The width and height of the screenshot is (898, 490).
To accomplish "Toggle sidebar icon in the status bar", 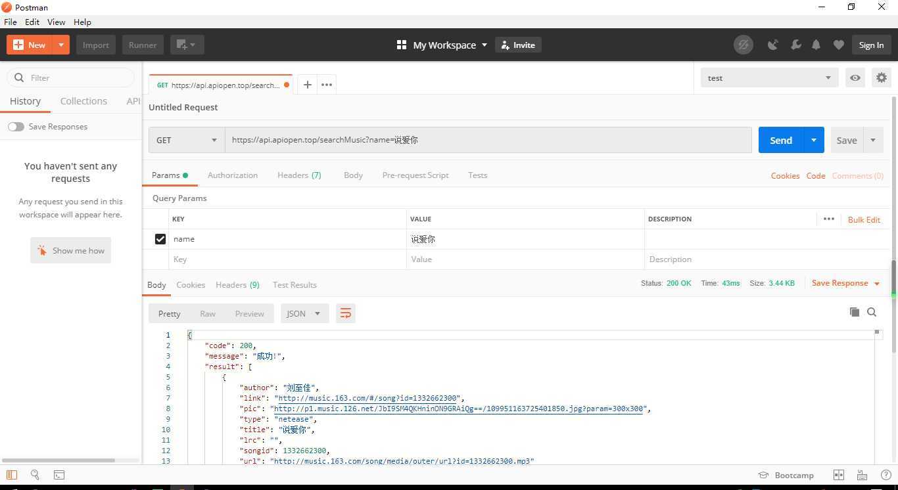I will [11, 475].
